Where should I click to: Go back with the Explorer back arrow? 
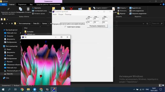2,24
